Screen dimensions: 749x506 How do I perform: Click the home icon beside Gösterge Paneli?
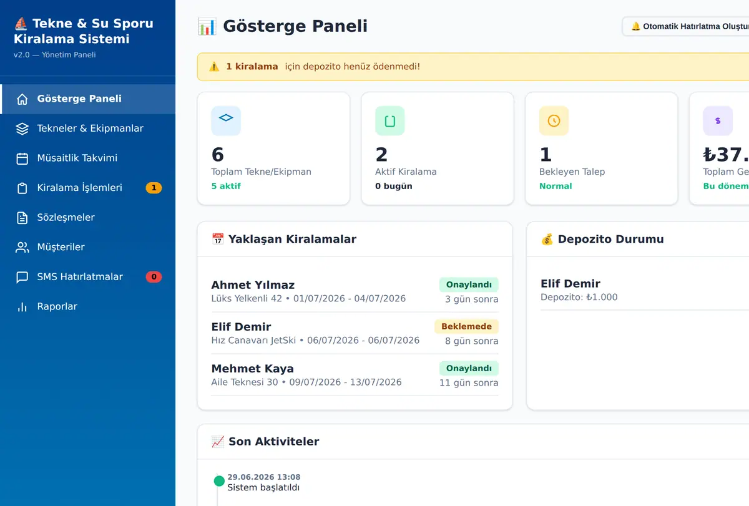click(22, 99)
